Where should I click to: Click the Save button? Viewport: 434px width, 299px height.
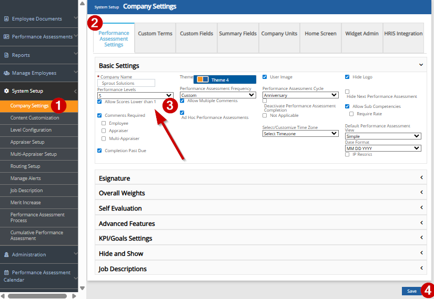click(x=411, y=291)
